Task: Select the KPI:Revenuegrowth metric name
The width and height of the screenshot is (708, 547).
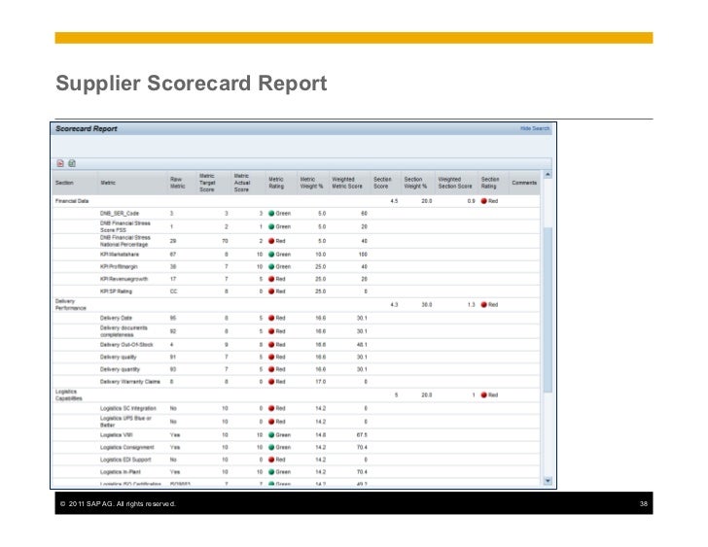Action: coord(124,279)
